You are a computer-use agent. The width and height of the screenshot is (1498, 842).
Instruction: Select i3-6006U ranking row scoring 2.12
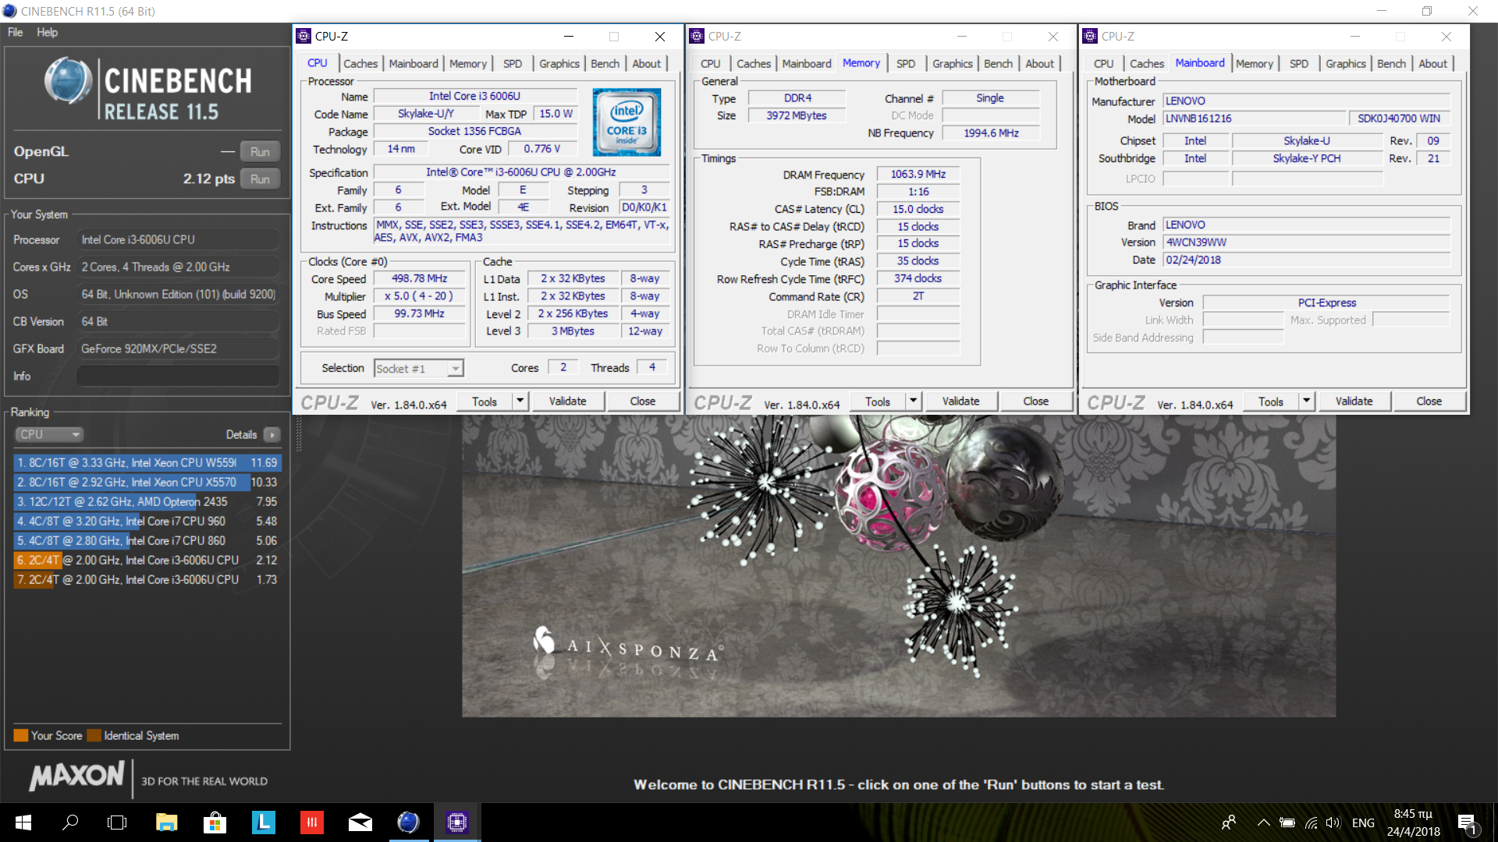pyautogui.click(x=147, y=560)
